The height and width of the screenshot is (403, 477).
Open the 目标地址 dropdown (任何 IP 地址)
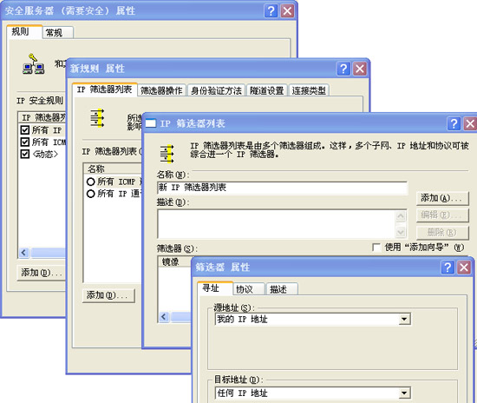(x=404, y=393)
